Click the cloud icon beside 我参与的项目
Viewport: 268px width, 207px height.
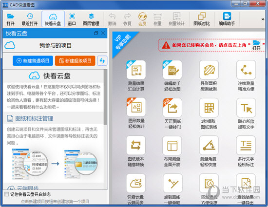pyautogui.click(x=10, y=45)
